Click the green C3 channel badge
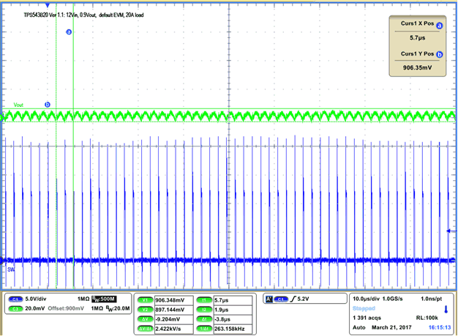 (15, 308)
